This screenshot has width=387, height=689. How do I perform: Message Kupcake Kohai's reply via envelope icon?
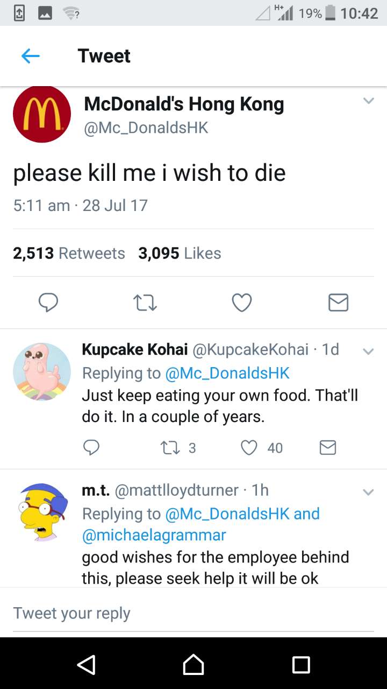tap(328, 448)
